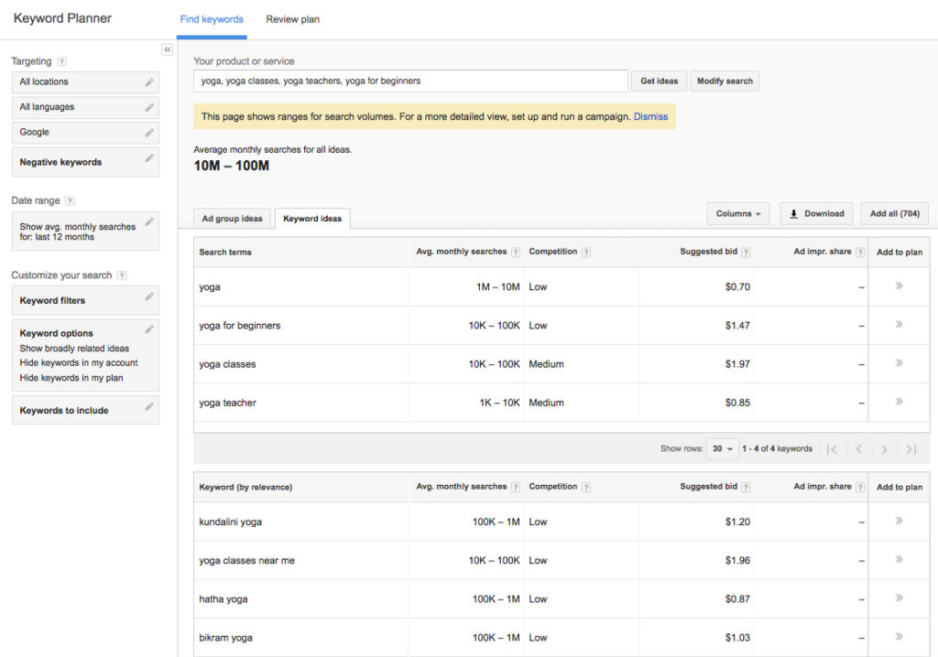The width and height of the screenshot is (938, 657).
Task: Edit All locations pencil icon
Action: click(149, 82)
